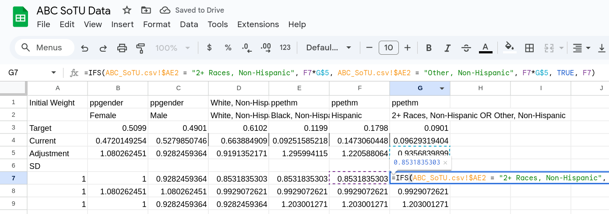The image size is (609, 214).
Task: Toggle italic text style
Action: click(447, 48)
